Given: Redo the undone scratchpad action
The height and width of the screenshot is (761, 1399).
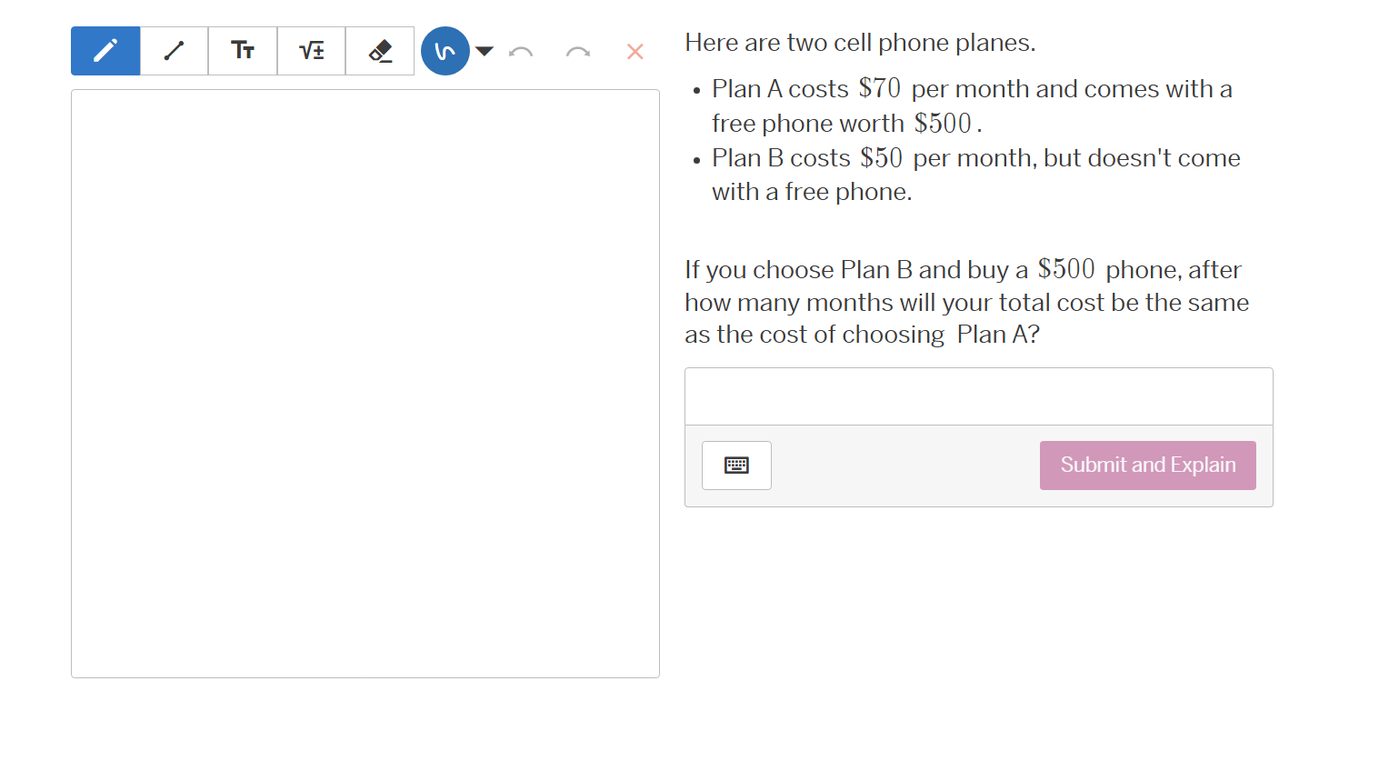Looking at the screenshot, I should click(576, 51).
